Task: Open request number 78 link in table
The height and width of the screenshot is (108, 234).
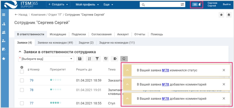Action: coord(31,90)
